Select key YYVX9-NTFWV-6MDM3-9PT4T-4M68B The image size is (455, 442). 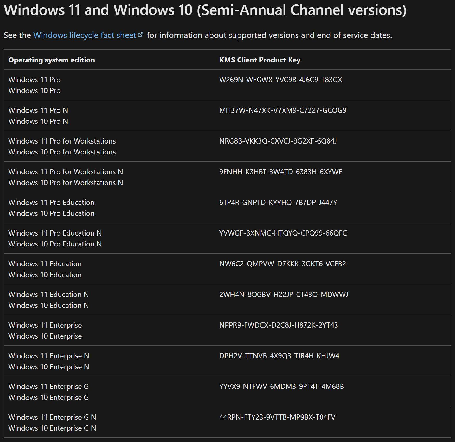[281, 386]
